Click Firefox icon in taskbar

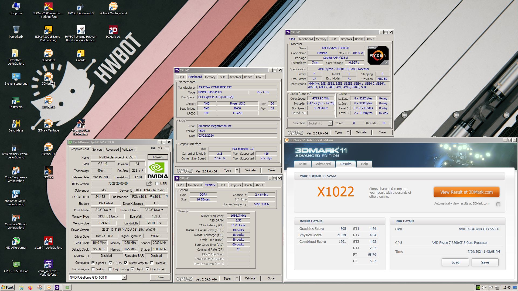(x=30, y=287)
